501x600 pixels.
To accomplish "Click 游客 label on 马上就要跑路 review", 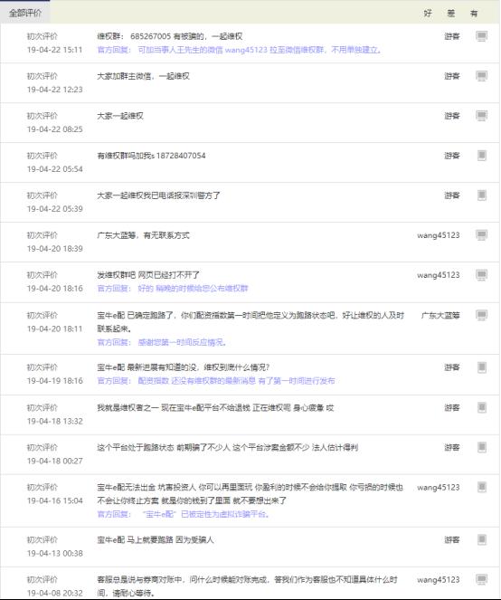I will coord(451,540).
